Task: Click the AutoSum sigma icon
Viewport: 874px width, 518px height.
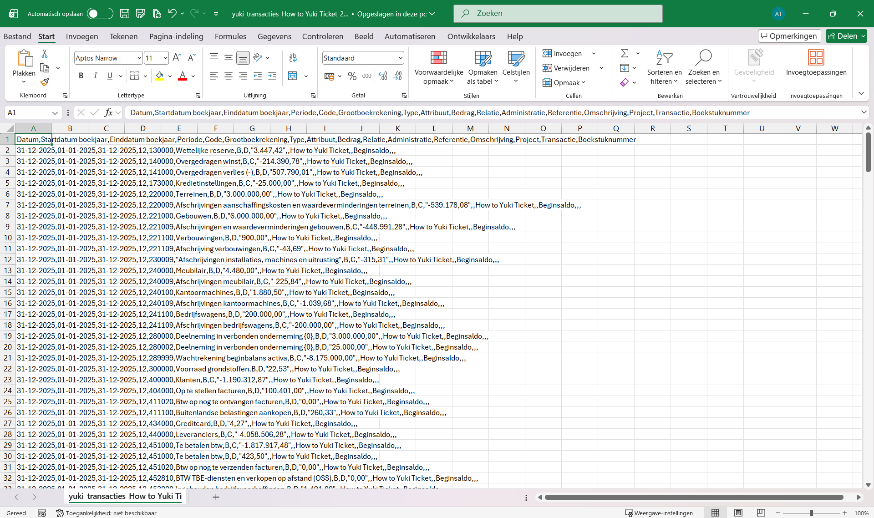Action: [625, 53]
